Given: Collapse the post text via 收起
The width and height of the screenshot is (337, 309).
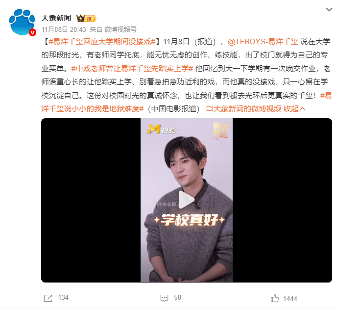Looking at the screenshot, I should (x=294, y=109).
